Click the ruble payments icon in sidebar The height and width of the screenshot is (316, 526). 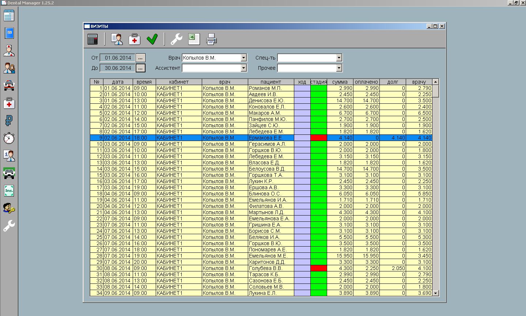coord(9,120)
